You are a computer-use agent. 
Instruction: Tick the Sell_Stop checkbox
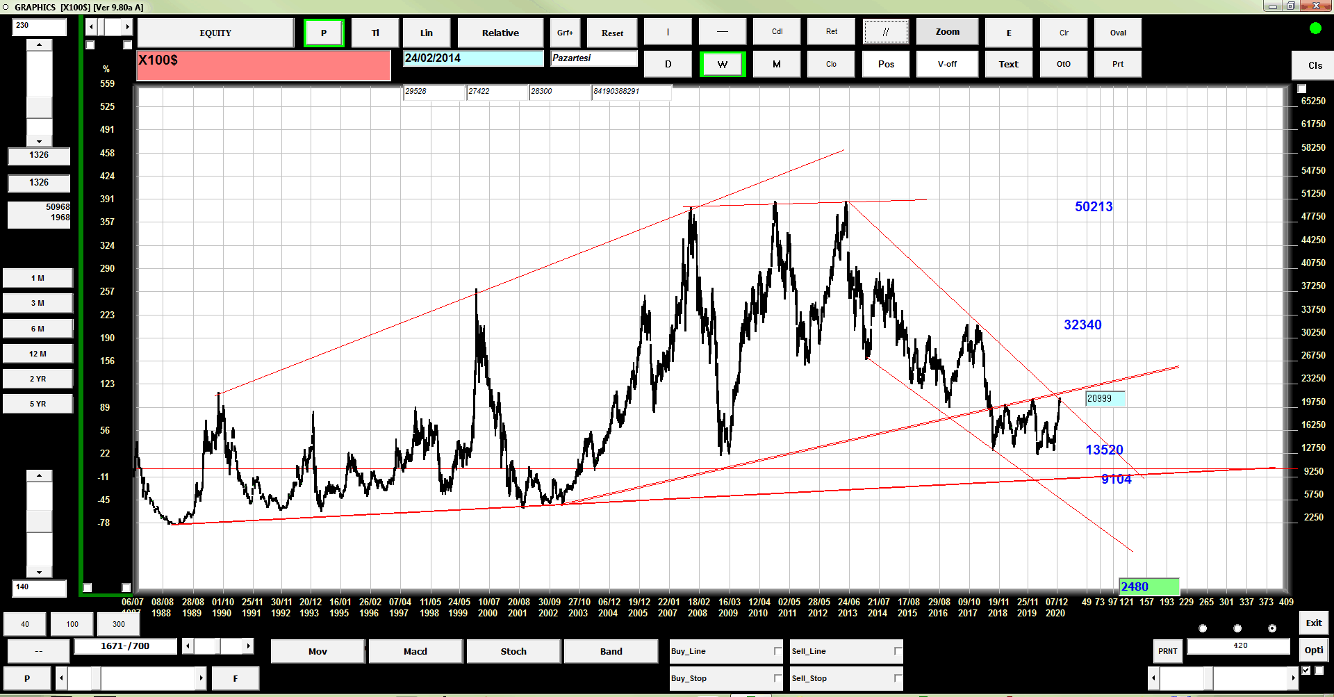(898, 678)
